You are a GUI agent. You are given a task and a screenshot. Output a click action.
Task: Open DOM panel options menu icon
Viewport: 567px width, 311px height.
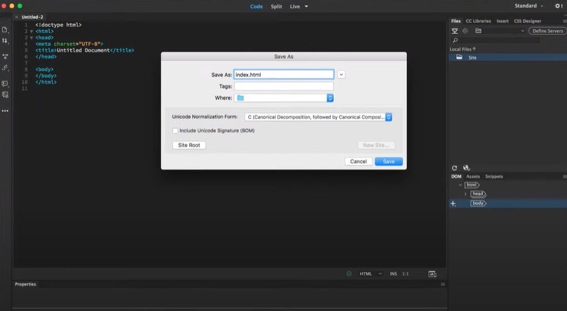pos(565,177)
